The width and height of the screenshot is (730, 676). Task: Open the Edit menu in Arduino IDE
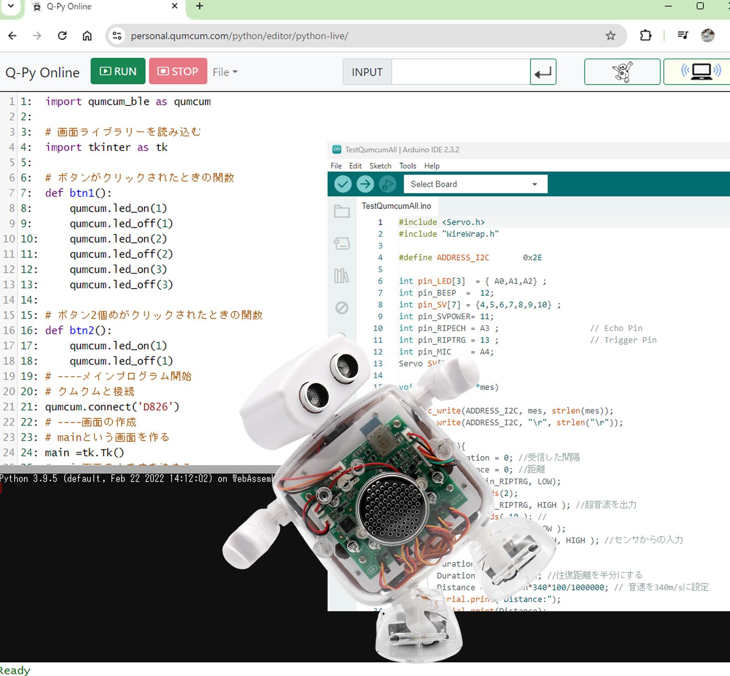(x=355, y=166)
